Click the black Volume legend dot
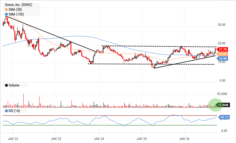Viewport: 236px width, 143px height. coord(6,85)
